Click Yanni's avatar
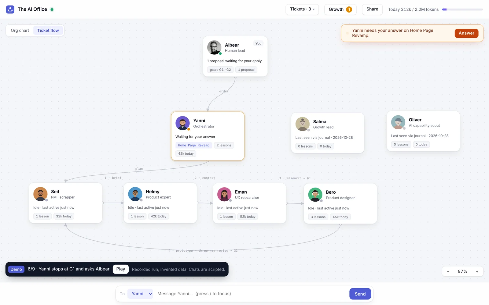This screenshot has height=305, width=489. point(182,123)
